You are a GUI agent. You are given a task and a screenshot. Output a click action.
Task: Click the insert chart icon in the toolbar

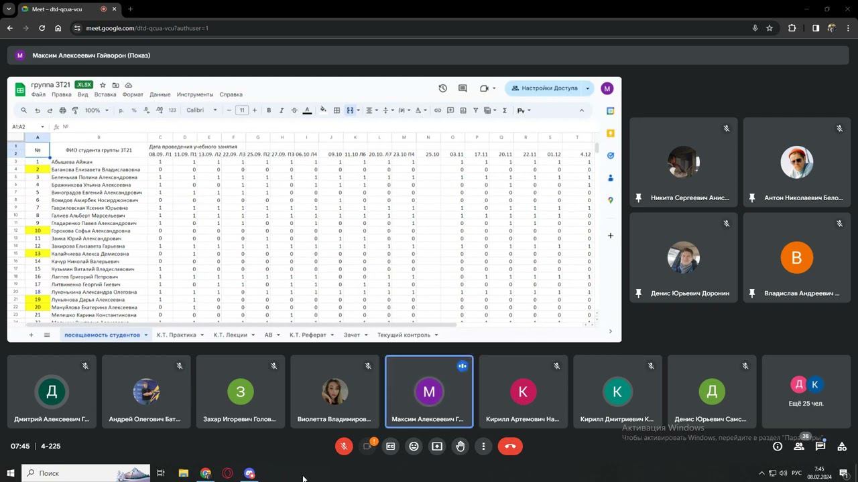[x=463, y=110]
